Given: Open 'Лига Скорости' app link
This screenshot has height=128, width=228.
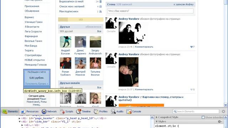Looking at the screenshot, I should tap(33, 32).
